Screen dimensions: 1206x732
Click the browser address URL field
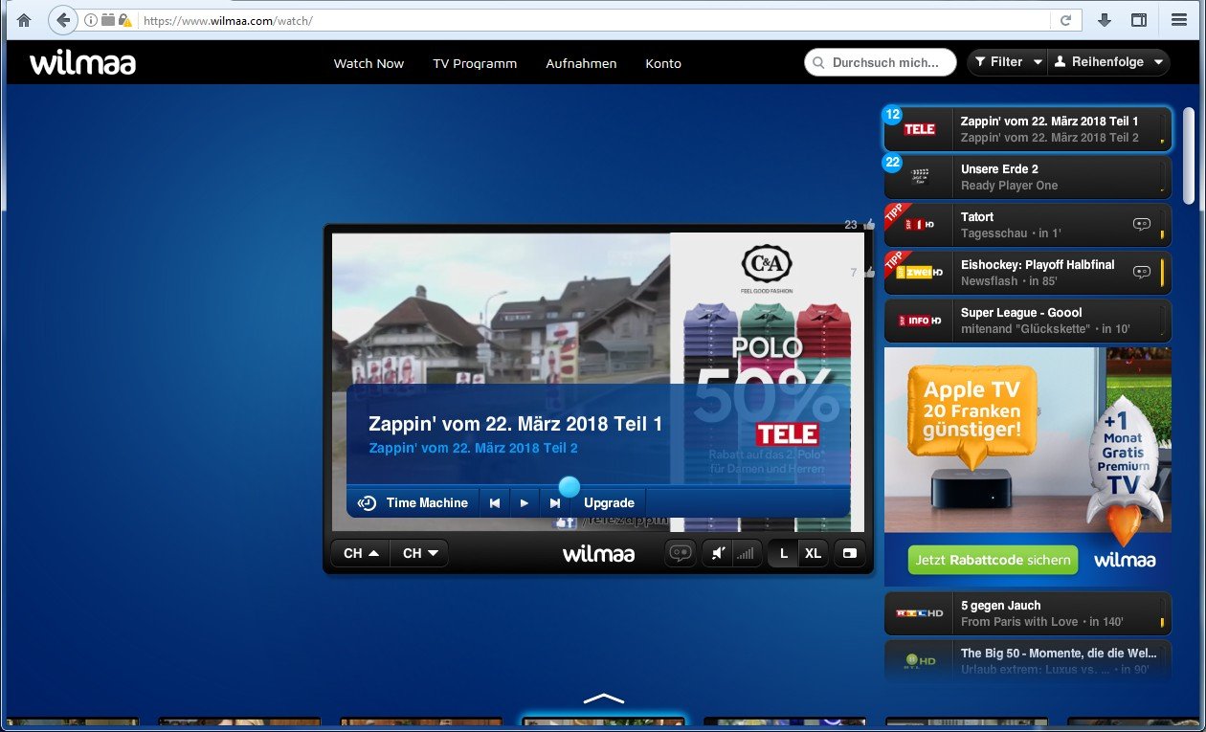(593, 20)
